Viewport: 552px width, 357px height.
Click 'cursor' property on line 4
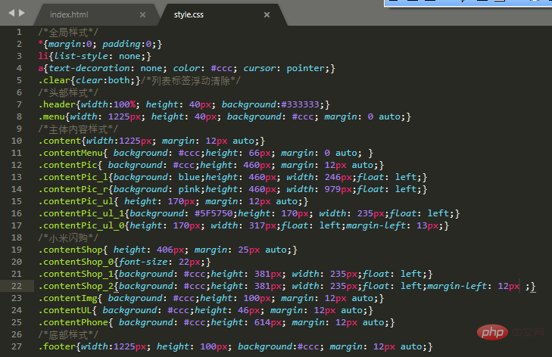(260, 68)
